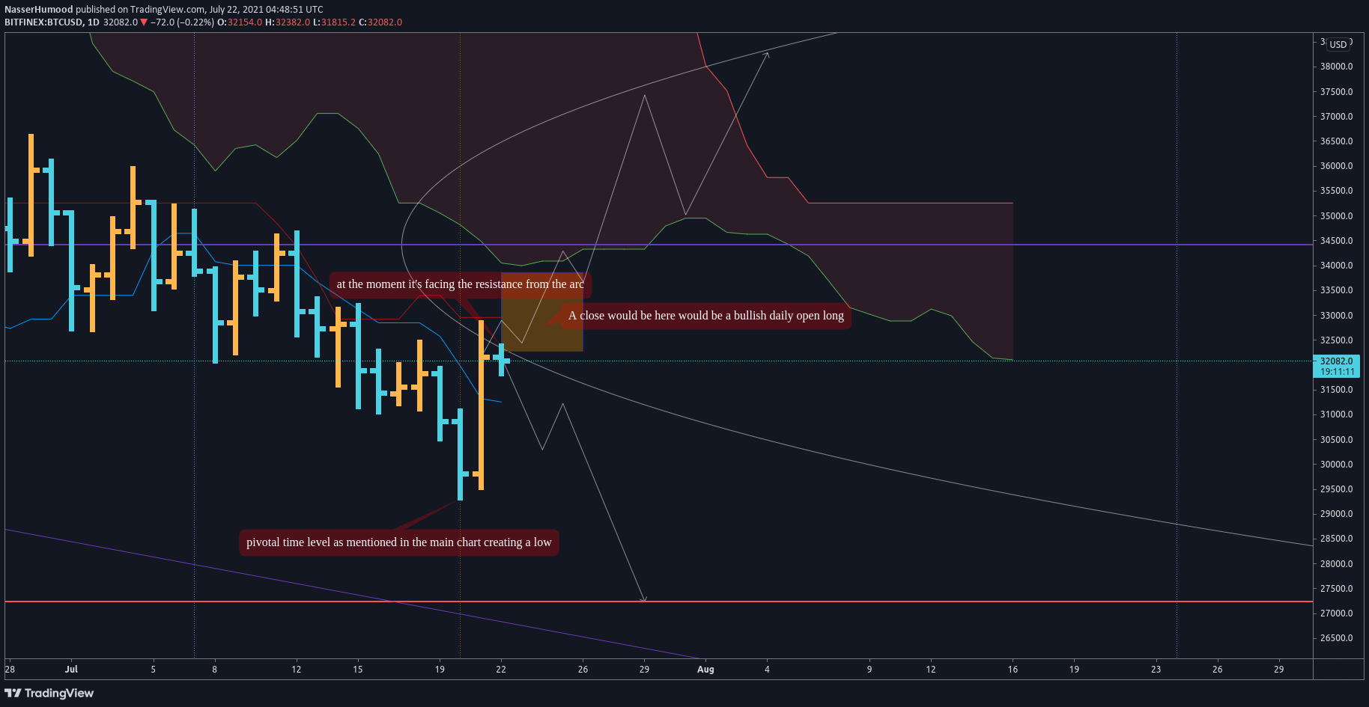Select the BITFINEX:BTCUSD symbol label

click(44, 22)
